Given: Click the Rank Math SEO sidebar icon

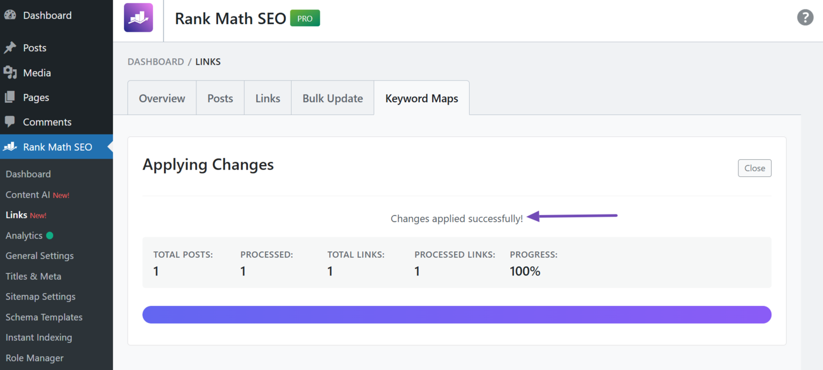Looking at the screenshot, I should [10, 147].
